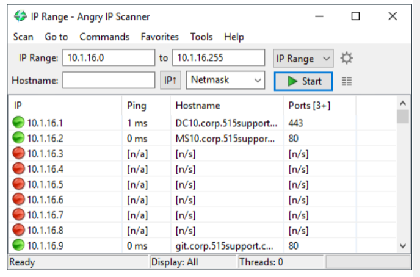This screenshot has width=420, height=277.
Task: Click the empty Hostname input field
Action: click(109, 80)
